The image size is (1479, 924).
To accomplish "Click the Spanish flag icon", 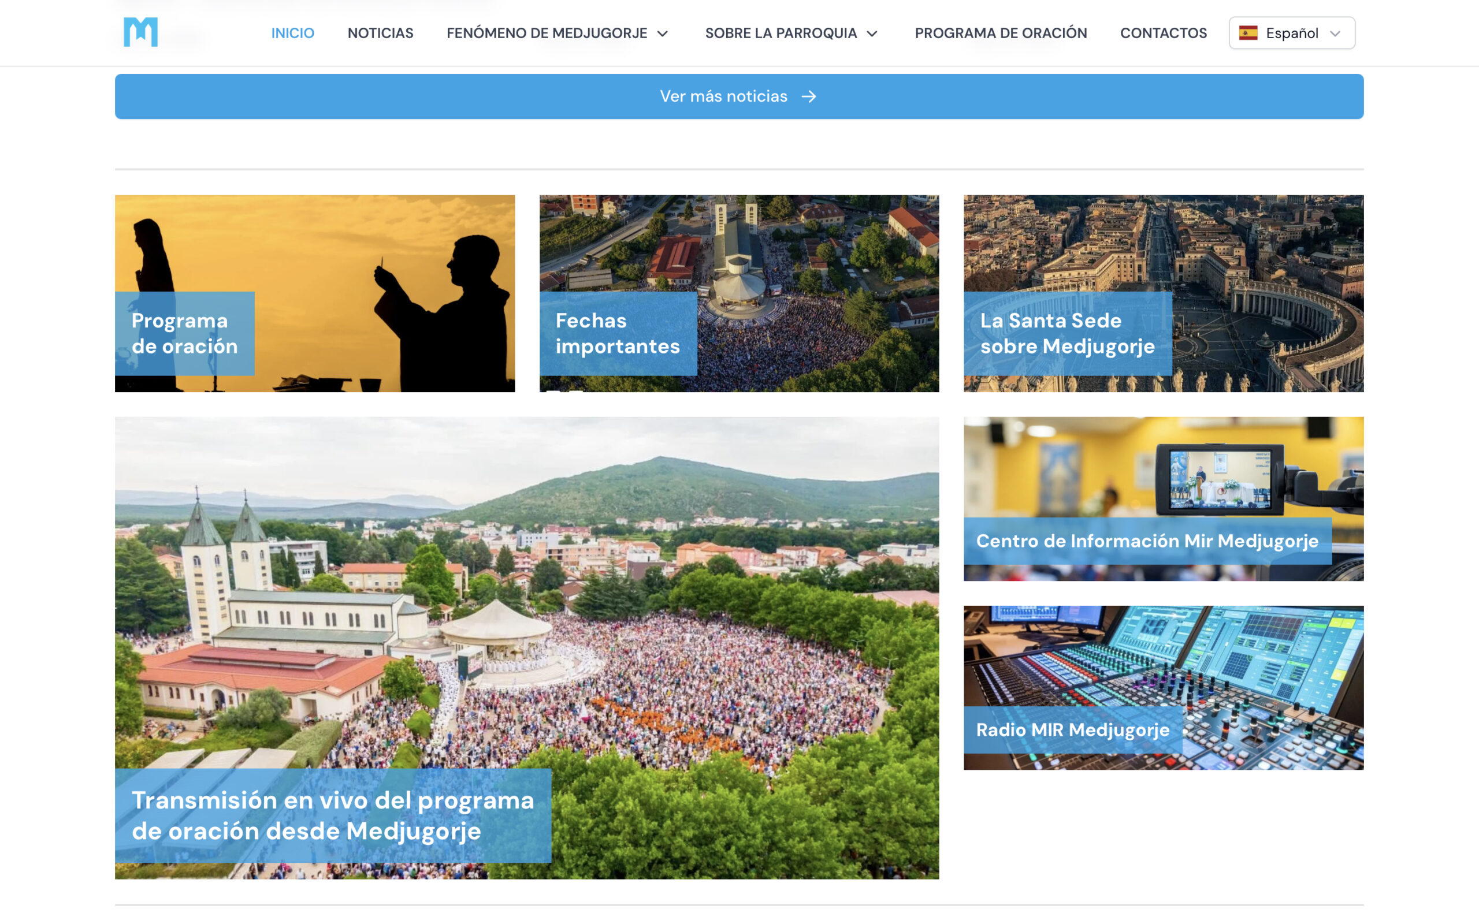I will (1247, 33).
